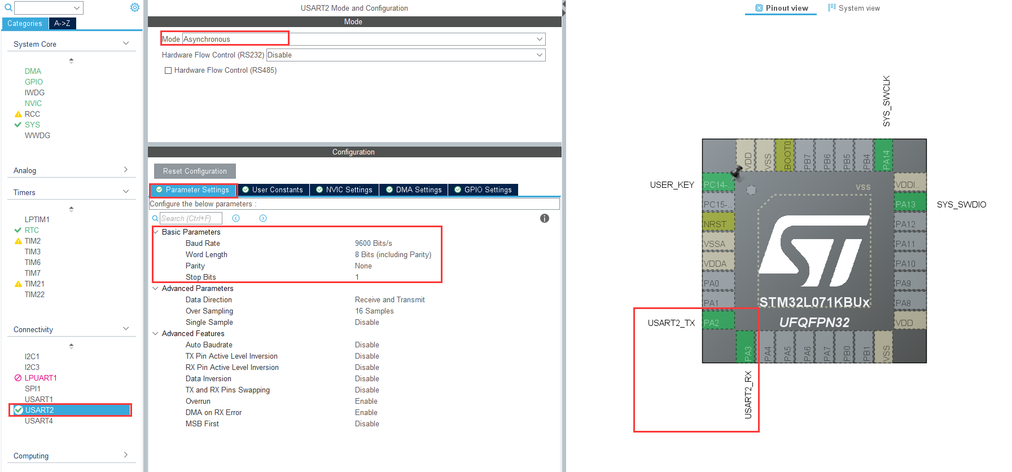
Task: Select RTC in Timers list
Action: click(32, 230)
